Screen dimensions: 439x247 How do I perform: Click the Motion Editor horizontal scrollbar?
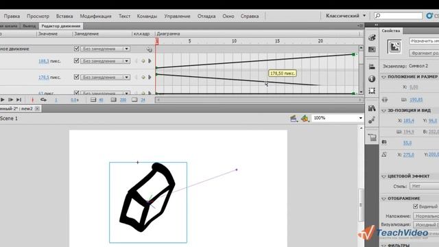259,99
